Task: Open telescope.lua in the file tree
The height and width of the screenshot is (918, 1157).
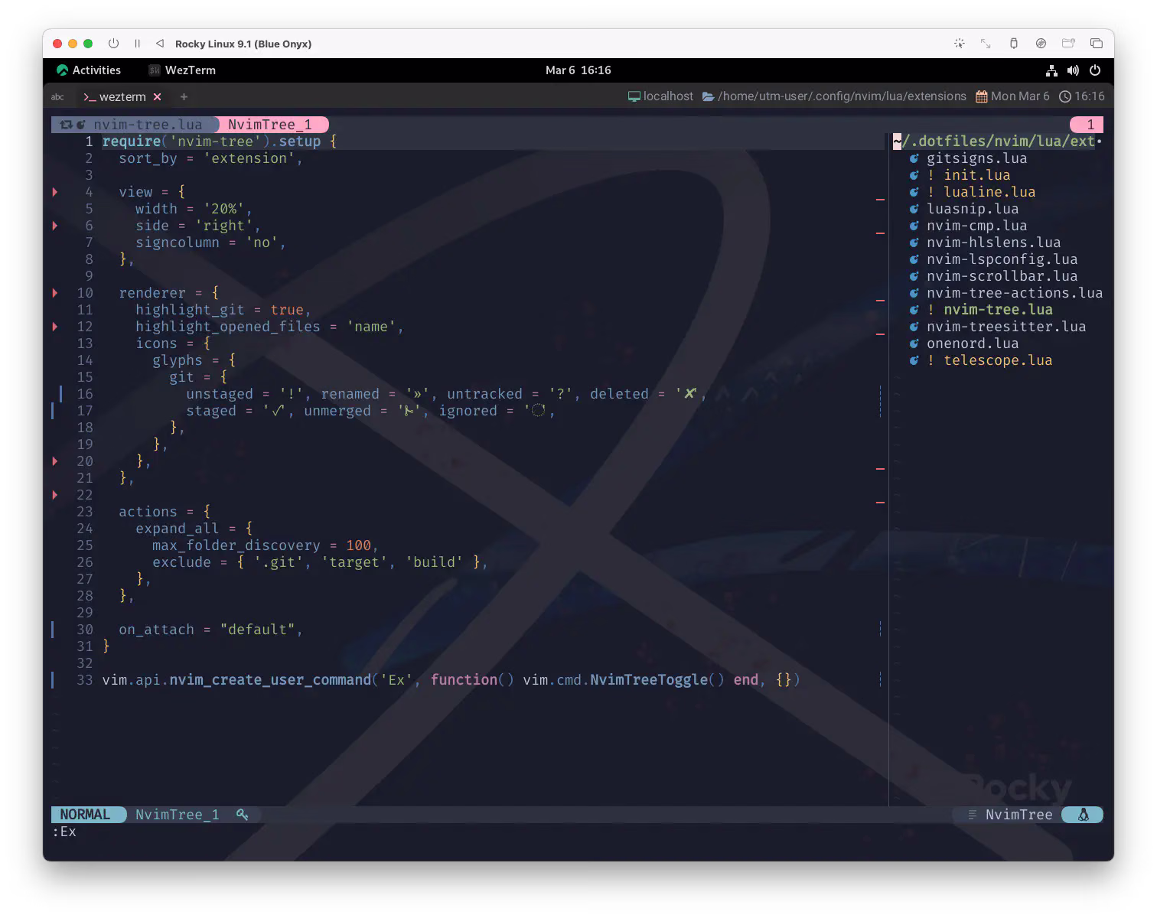Action: 998,360
